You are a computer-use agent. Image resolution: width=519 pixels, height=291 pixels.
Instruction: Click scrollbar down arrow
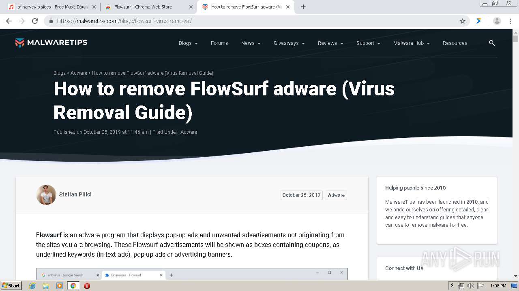[516, 276]
